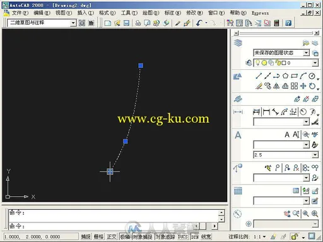This screenshot has height=242, width=323.
Task: Open the 视图(V) menu
Action: (x=64, y=13)
